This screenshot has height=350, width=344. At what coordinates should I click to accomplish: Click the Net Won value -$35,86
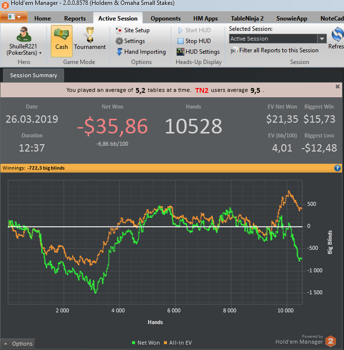click(x=112, y=126)
